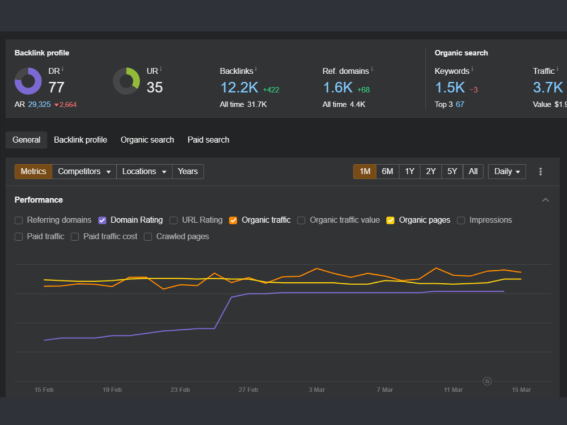Viewport: 567px width, 425px height.
Task: Open the Competitors dropdown
Action: point(84,172)
